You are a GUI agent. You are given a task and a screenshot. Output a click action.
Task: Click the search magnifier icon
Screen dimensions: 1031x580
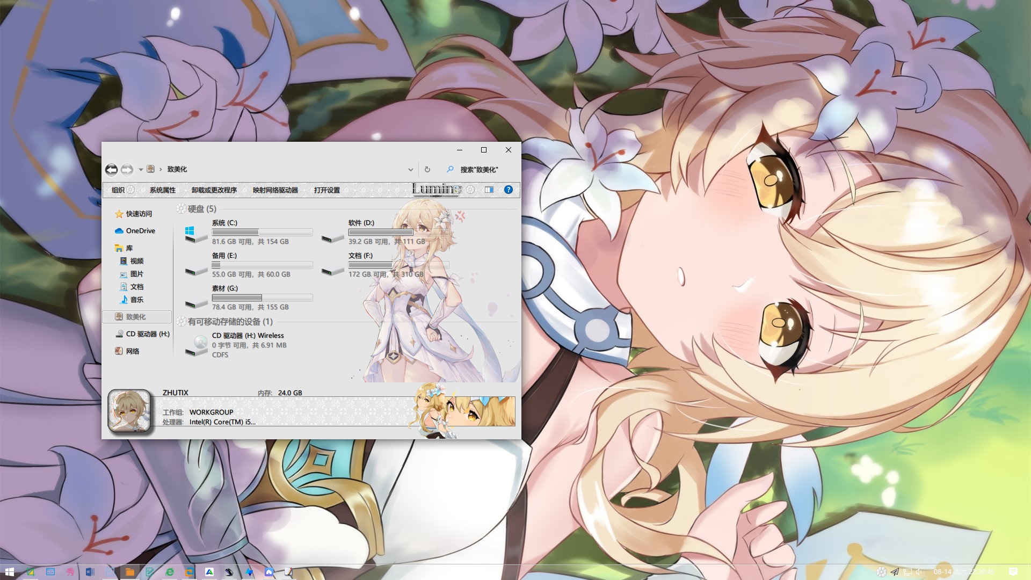coord(450,169)
